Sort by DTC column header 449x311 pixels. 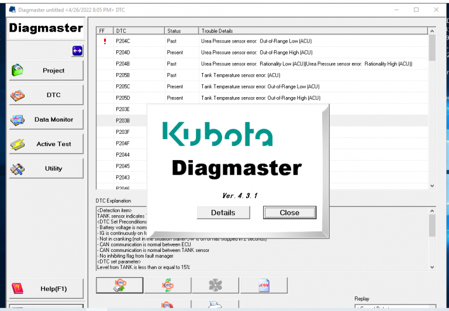point(139,30)
